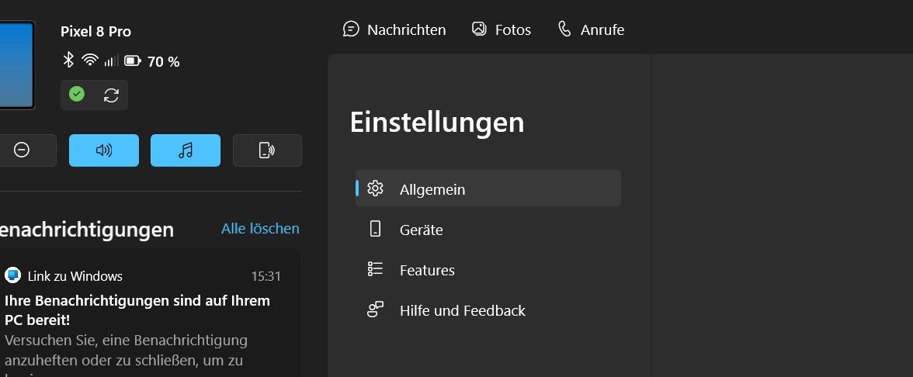Click the Nachrichten chat bubble icon
The width and height of the screenshot is (913, 377).
pyautogui.click(x=351, y=29)
